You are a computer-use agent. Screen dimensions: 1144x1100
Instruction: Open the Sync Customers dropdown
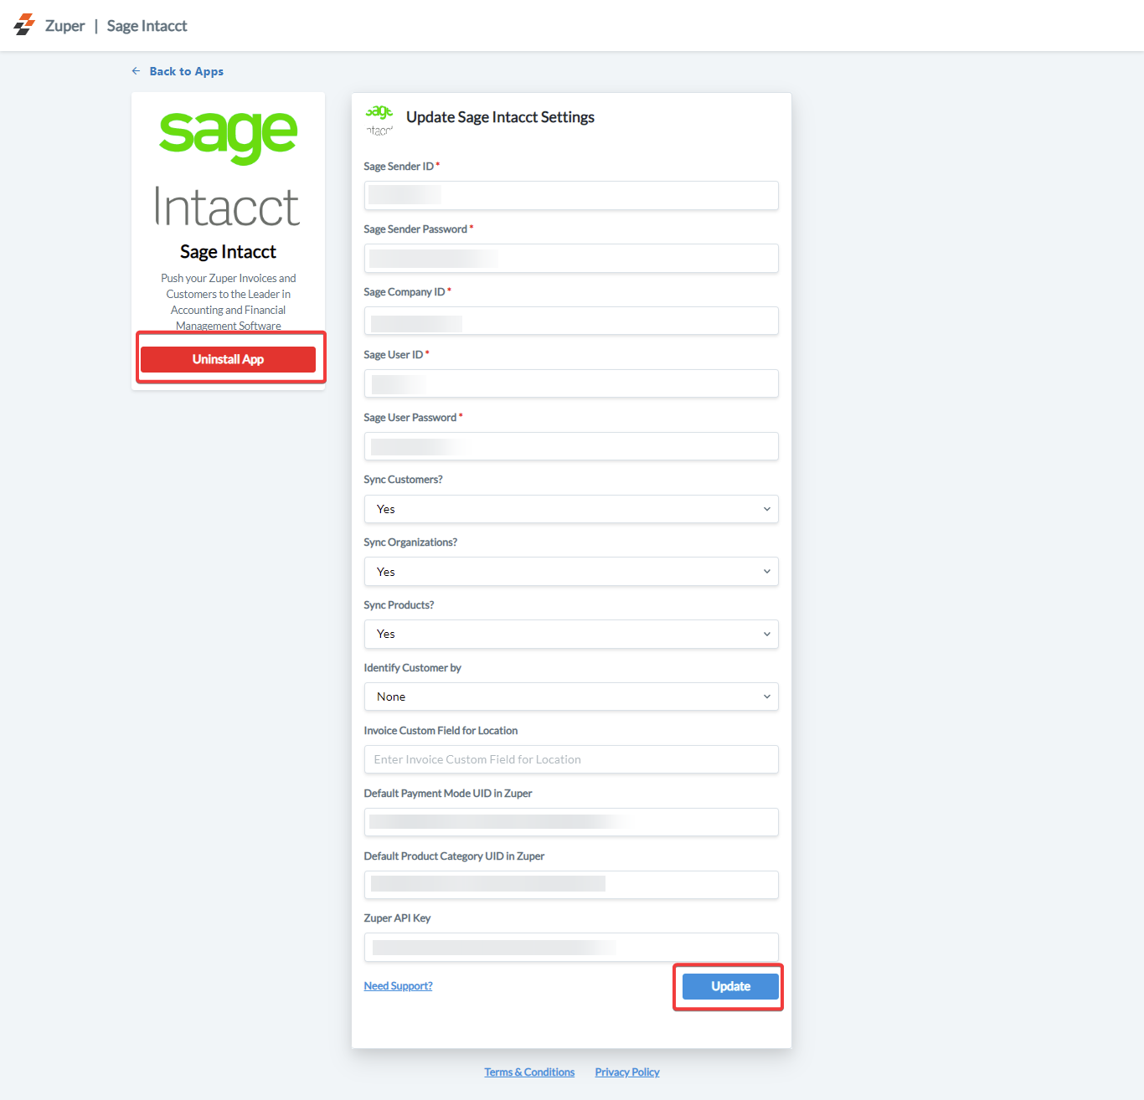point(570,509)
